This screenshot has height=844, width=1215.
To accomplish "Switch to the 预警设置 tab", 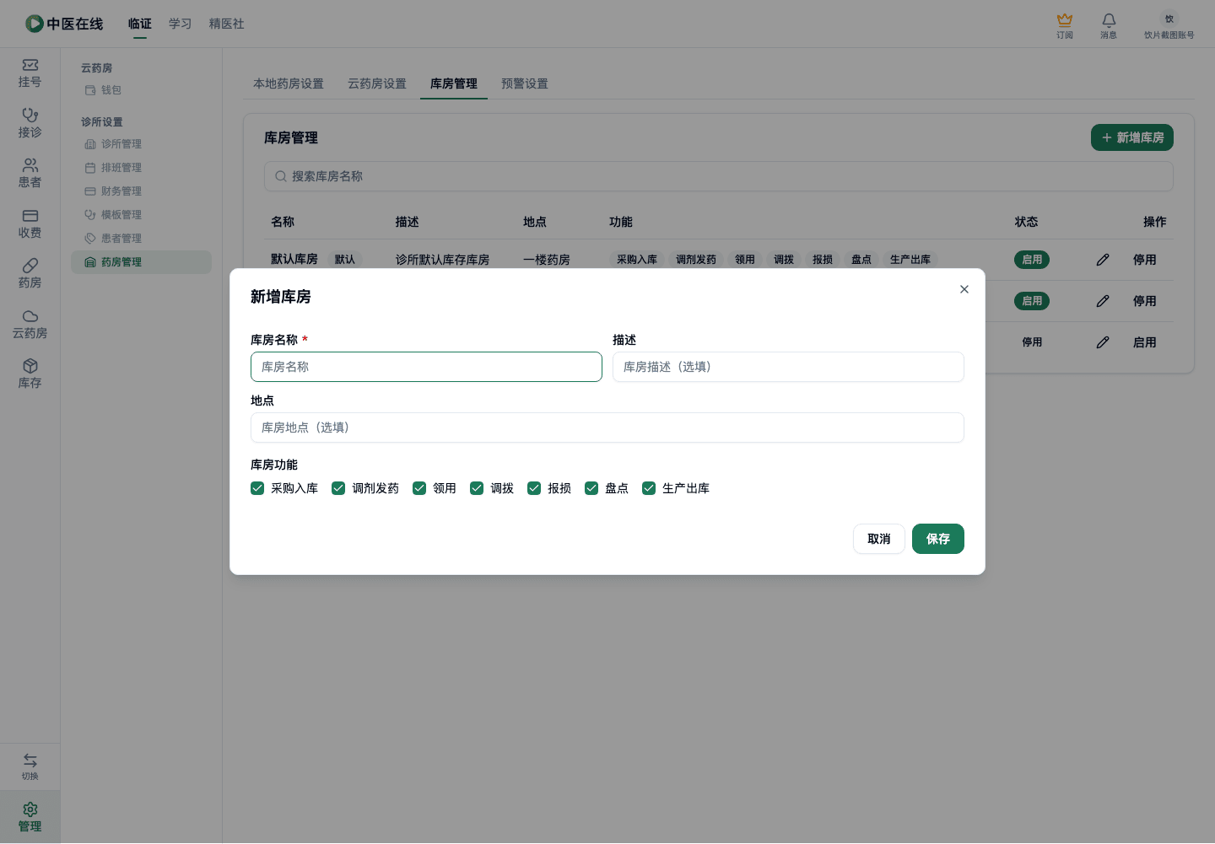I will 525,83.
